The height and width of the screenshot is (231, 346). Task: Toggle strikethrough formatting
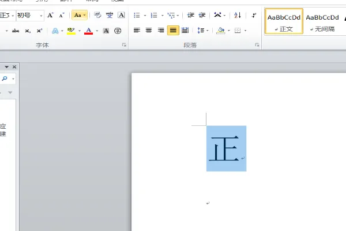pyautogui.click(x=16, y=31)
